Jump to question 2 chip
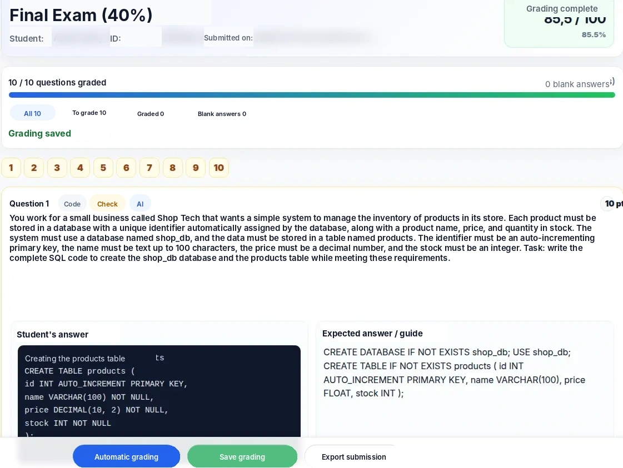This screenshot has width=623, height=468. pyautogui.click(x=34, y=168)
